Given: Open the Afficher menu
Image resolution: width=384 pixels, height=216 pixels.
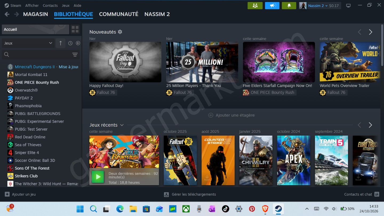Looking at the screenshot, I should [x=32, y=6].
